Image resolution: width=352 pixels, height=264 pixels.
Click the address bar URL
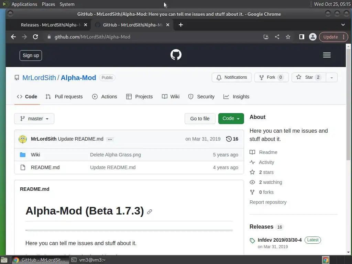[x=92, y=37]
